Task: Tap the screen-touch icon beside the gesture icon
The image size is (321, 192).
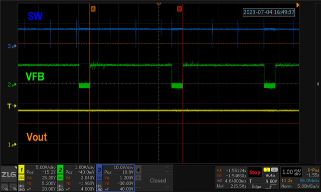Action: (13, 187)
